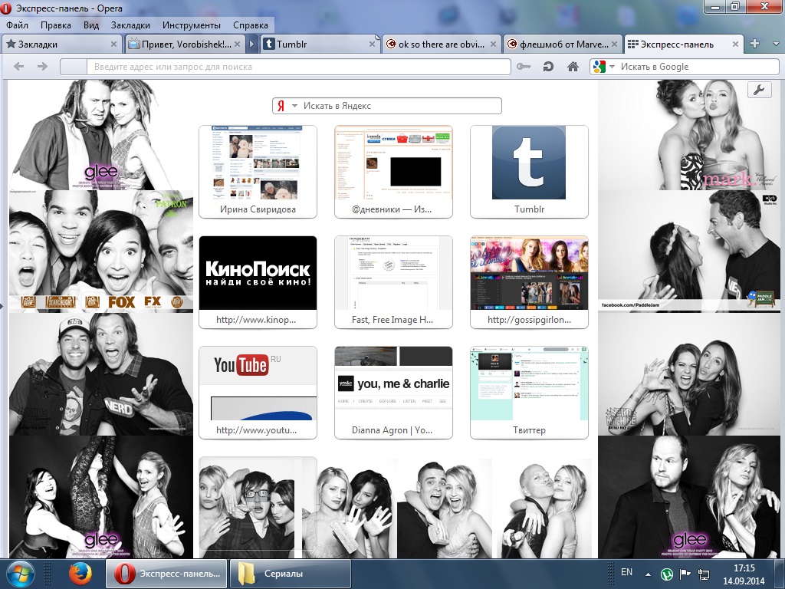
Task: Expand the stacked tabs arrow beside Tumblr
Action: tap(251, 44)
